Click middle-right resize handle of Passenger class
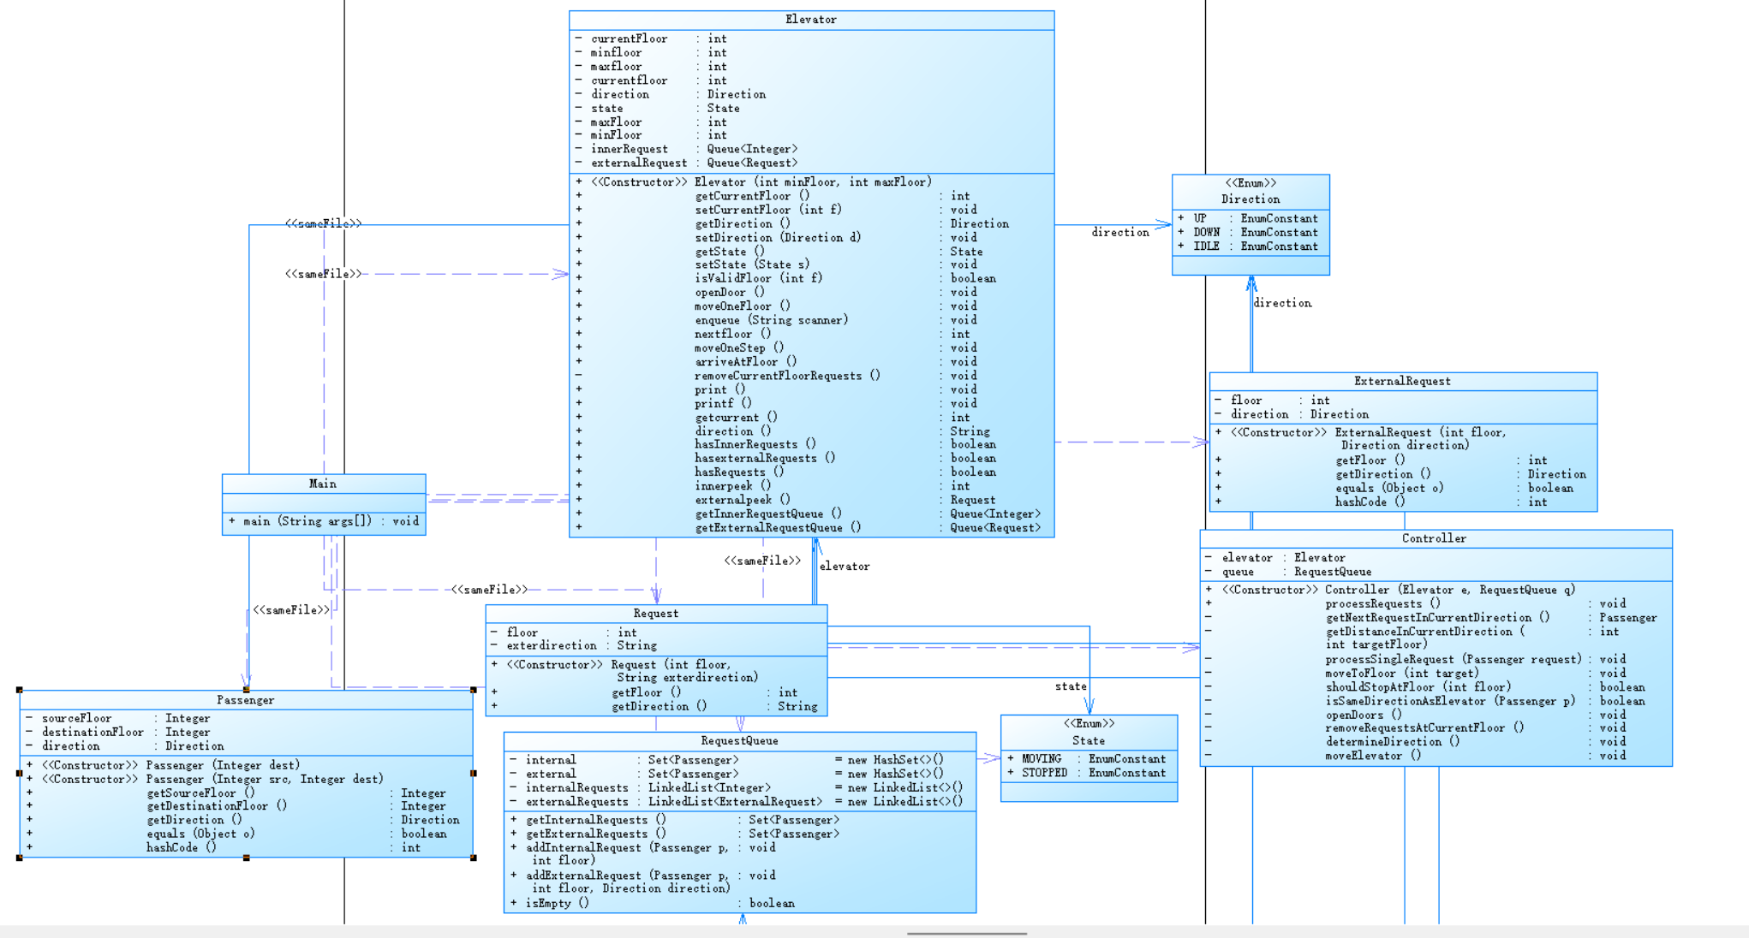This screenshot has height=938, width=1749. click(x=474, y=774)
